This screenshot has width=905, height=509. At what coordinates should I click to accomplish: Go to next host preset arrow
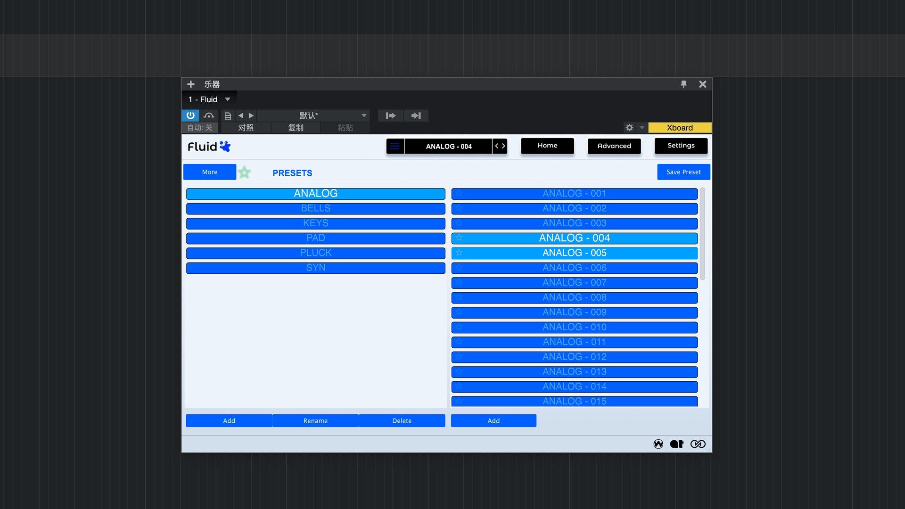point(251,115)
